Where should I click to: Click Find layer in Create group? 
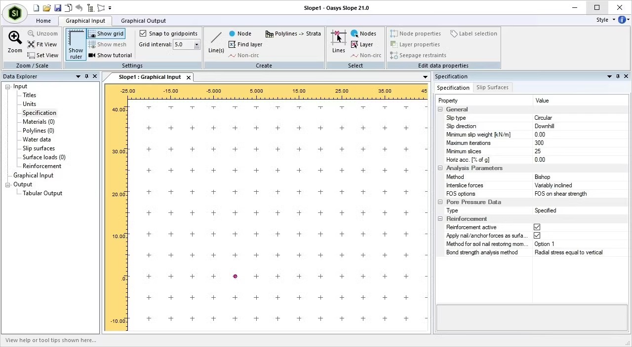[x=245, y=44]
